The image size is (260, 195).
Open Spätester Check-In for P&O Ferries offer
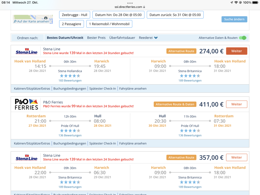[x=103, y=143]
